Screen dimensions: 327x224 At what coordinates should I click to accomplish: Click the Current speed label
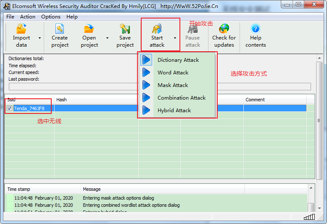(24, 72)
